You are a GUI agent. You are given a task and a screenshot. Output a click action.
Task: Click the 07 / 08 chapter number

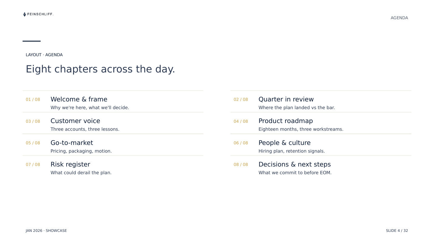[x=33, y=164]
